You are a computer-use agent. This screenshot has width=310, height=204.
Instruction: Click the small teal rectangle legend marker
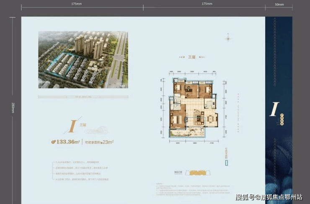227,163
